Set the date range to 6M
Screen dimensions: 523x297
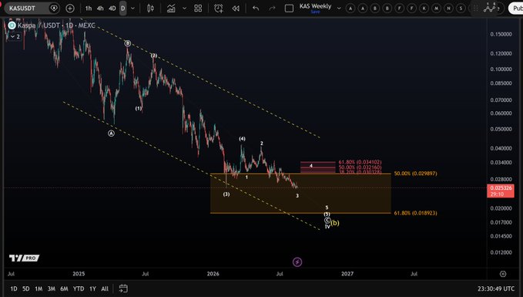point(65,289)
